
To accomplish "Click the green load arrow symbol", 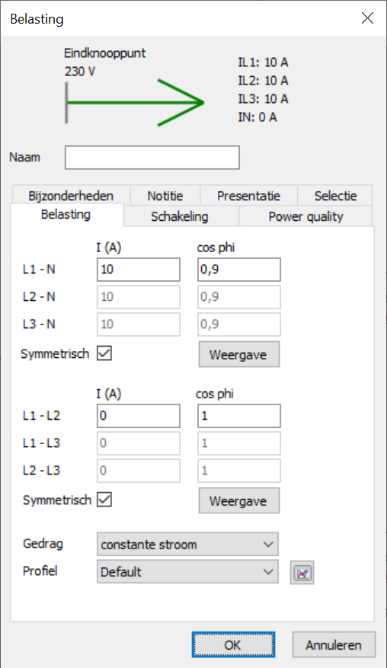I will [x=135, y=102].
